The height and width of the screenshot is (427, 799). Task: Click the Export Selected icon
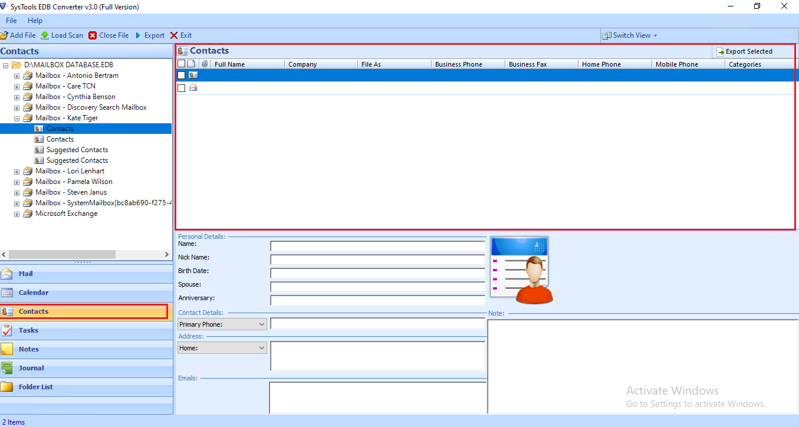coord(721,52)
